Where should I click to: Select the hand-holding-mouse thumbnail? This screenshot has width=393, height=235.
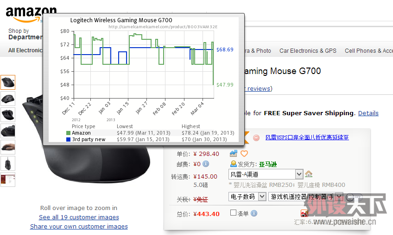coord(8,147)
